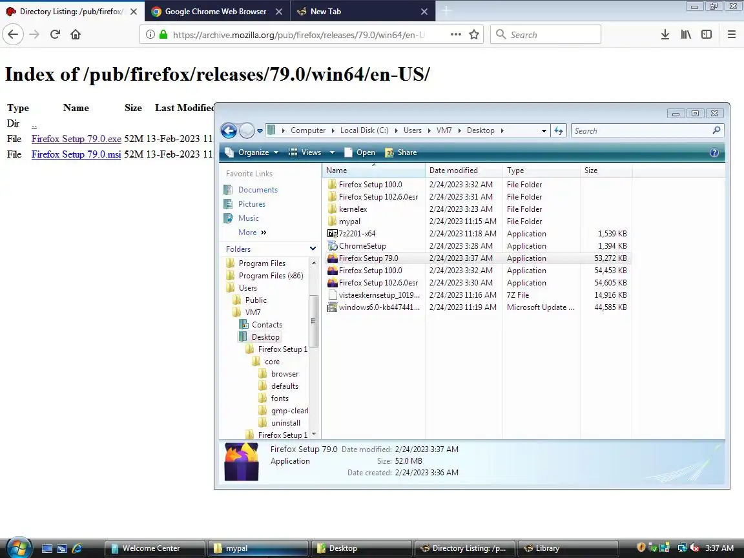
Task: Open Music favorite link
Action: 248,218
